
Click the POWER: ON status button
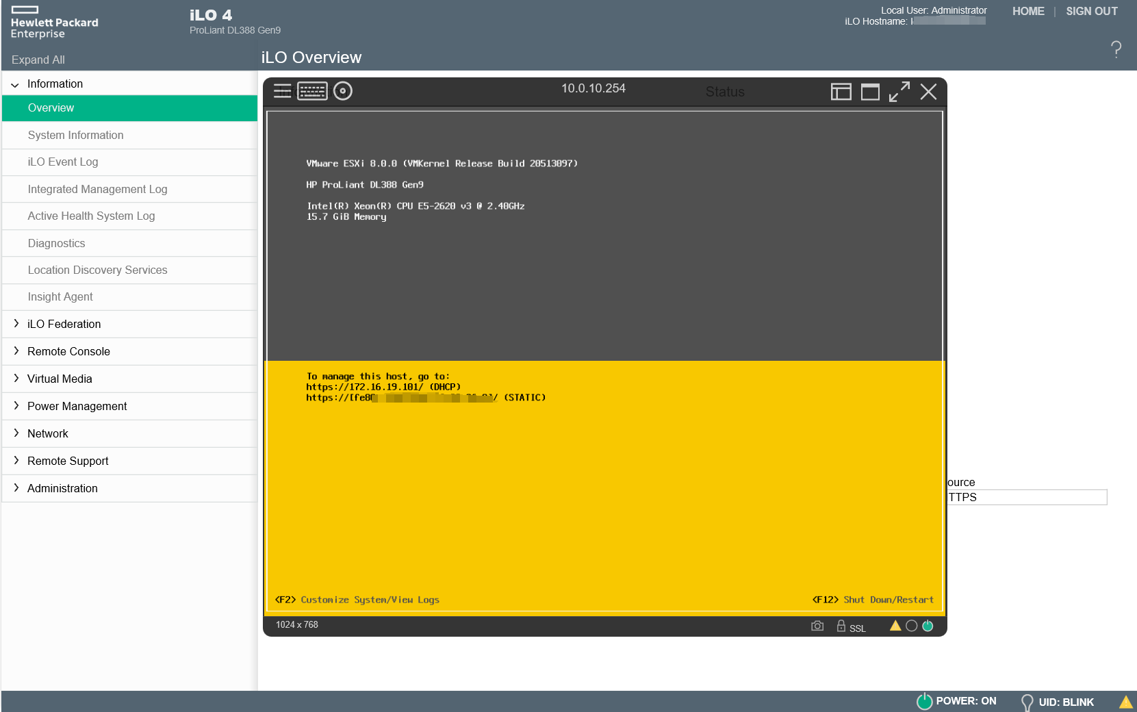[956, 701]
